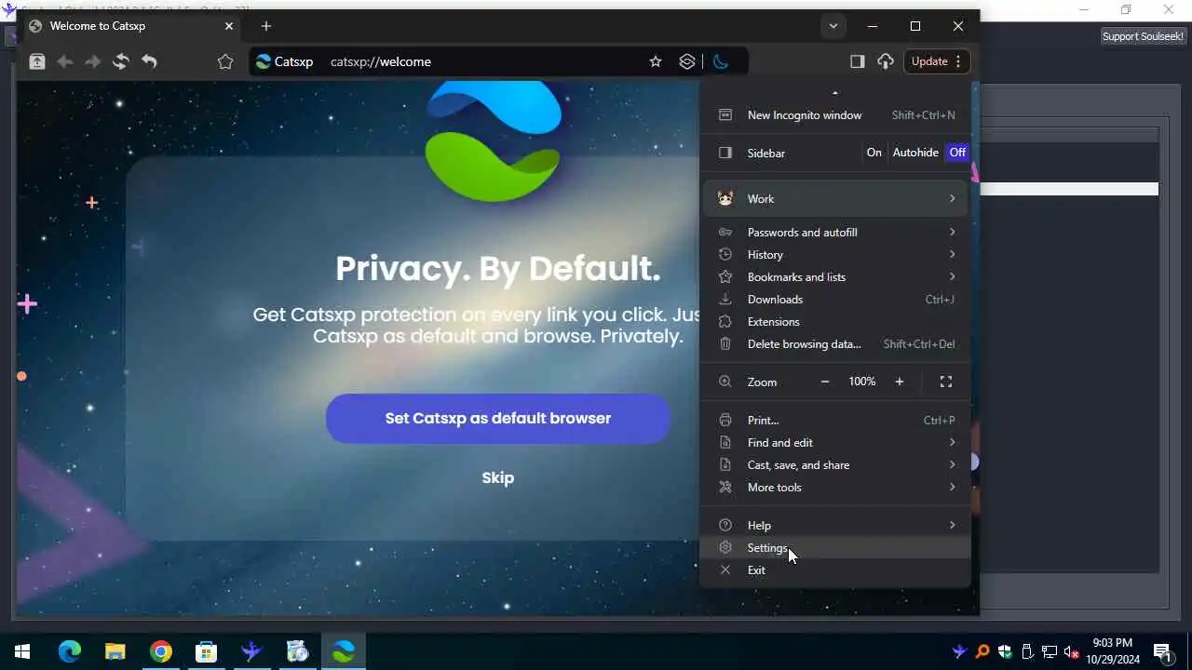This screenshot has height=670, width=1192.
Task: Open a new tab with plus button
Action: [266, 26]
